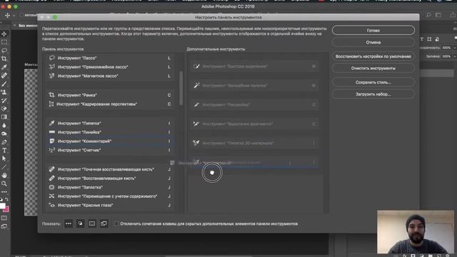Click the tools list vertical scrollbar thumb
The height and width of the screenshot is (257, 457).
181,88
